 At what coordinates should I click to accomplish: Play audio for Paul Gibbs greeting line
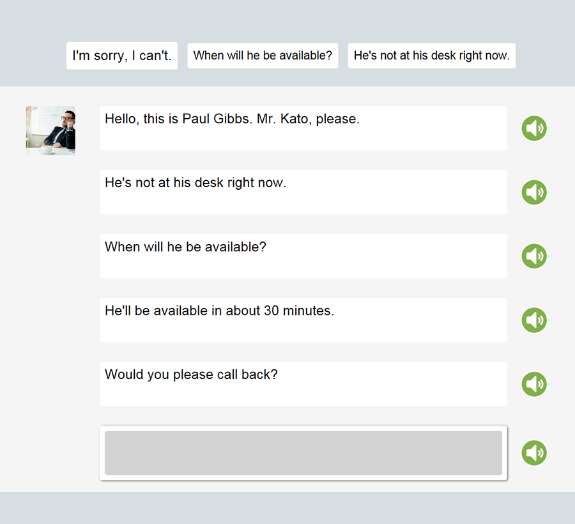click(x=534, y=128)
